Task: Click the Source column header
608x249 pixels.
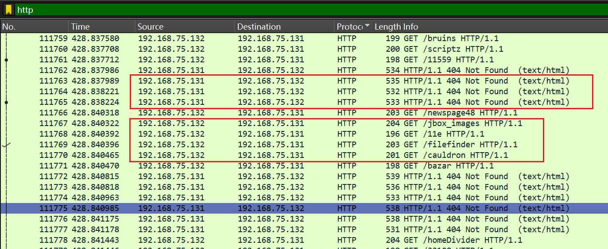Action: [x=184, y=27]
